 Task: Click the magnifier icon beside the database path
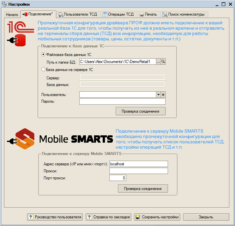[x=163, y=62]
